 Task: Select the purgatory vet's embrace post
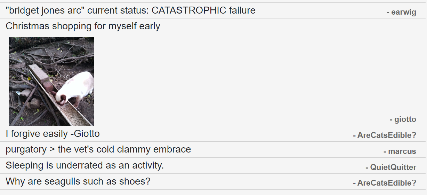[98, 150]
